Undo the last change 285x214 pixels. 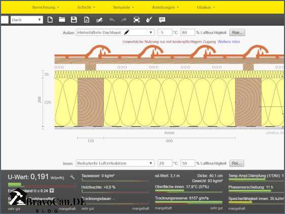112,20
